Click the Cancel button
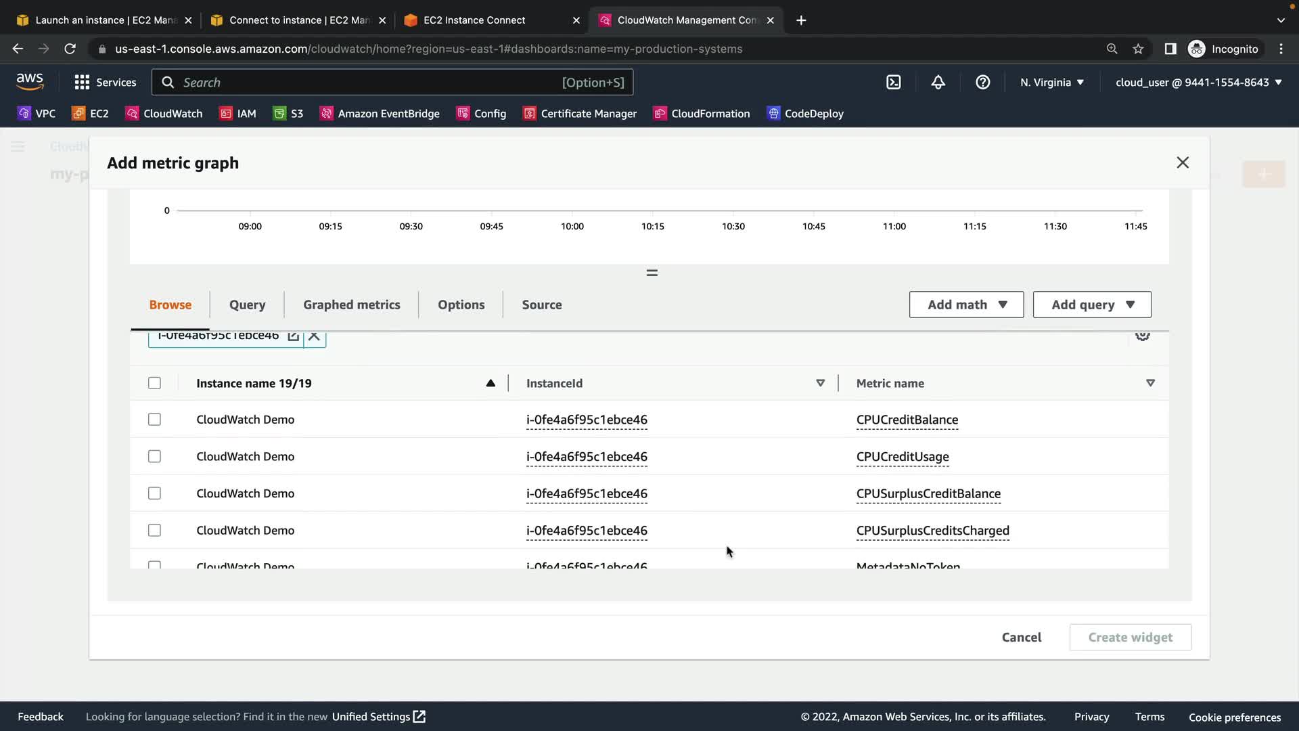The height and width of the screenshot is (731, 1299). (x=1021, y=637)
